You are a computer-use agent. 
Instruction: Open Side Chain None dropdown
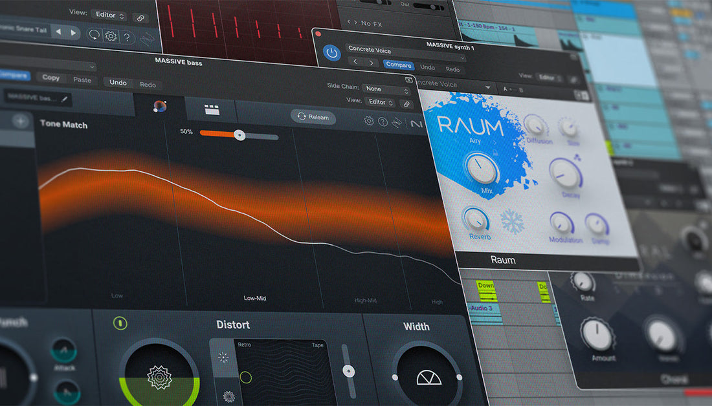pos(387,89)
